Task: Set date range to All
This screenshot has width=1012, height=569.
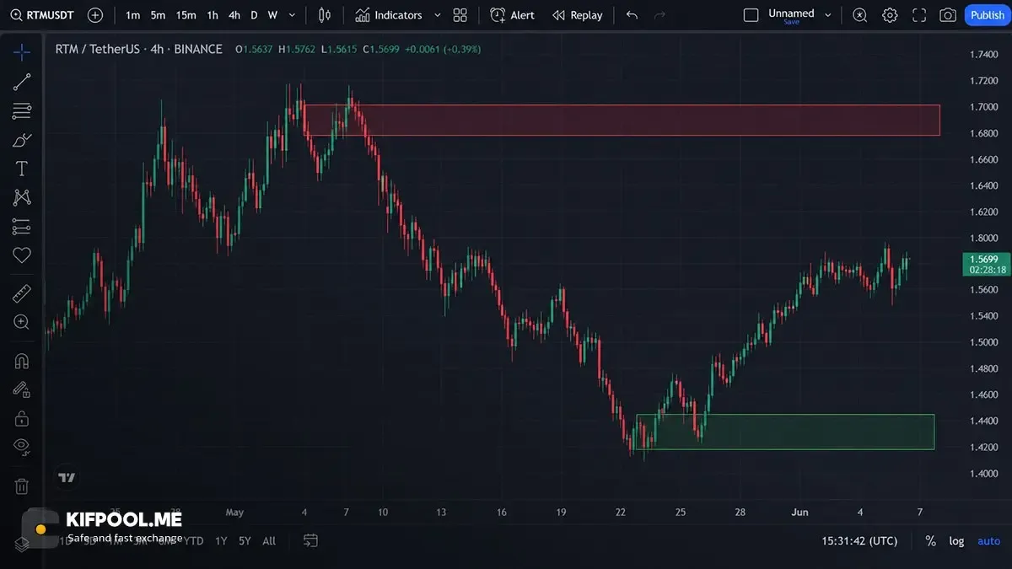Action: click(x=269, y=541)
